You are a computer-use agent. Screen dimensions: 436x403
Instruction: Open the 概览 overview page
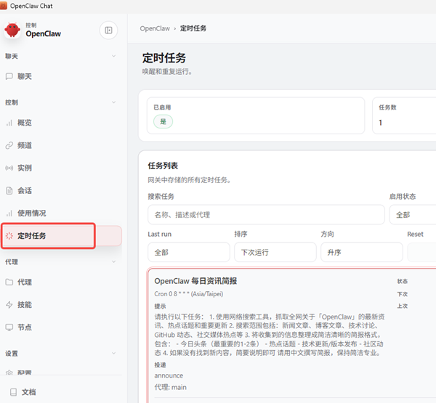(x=25, y=123)
